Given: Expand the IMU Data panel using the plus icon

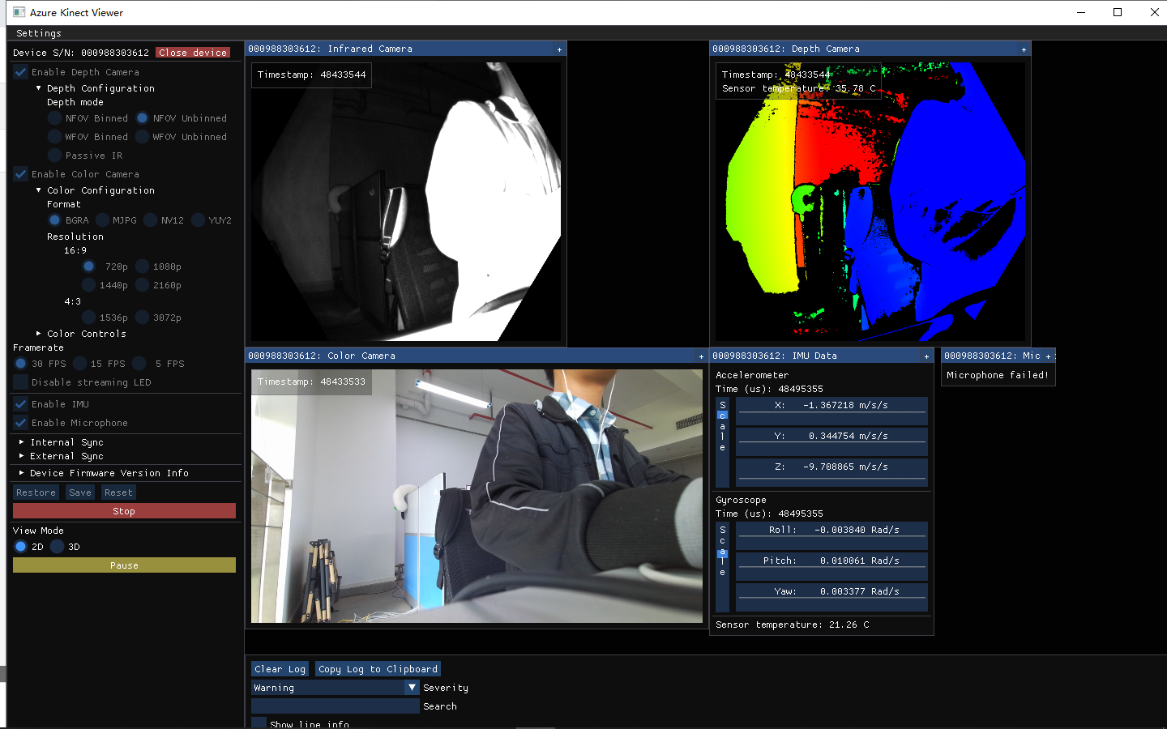Looking at the screenshot, I should point(926,356).
